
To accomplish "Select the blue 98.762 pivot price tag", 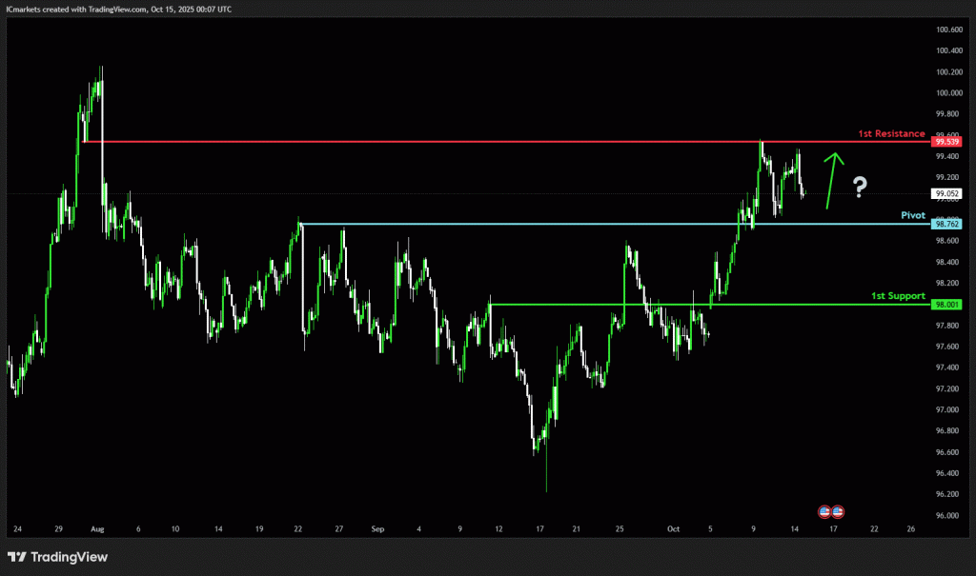I will tap(947, 224).
